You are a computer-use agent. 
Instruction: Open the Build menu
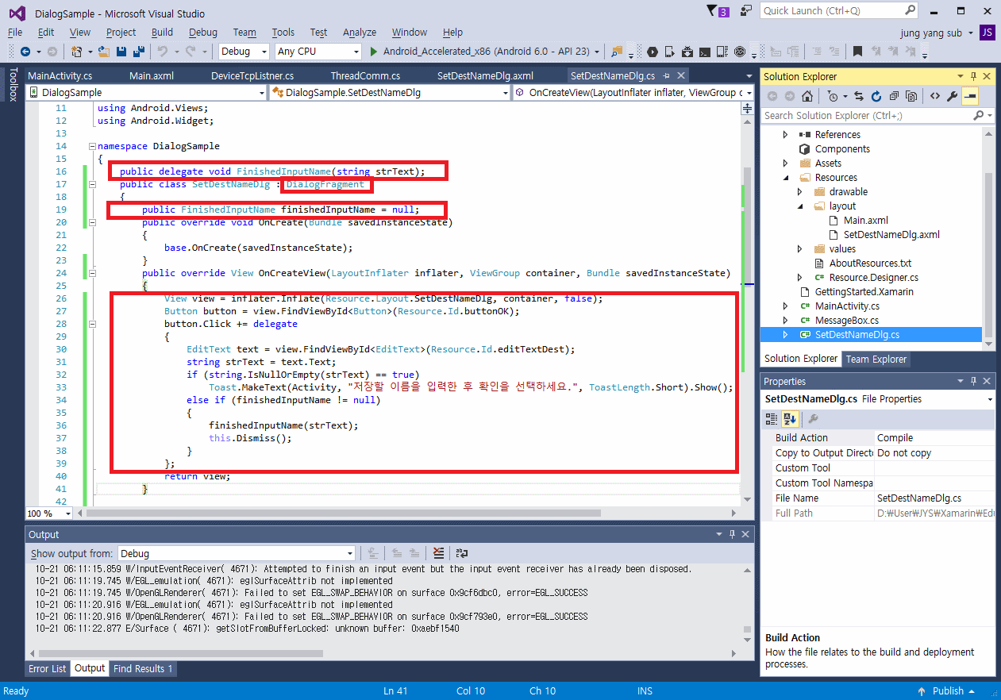[x=162, y=33]
